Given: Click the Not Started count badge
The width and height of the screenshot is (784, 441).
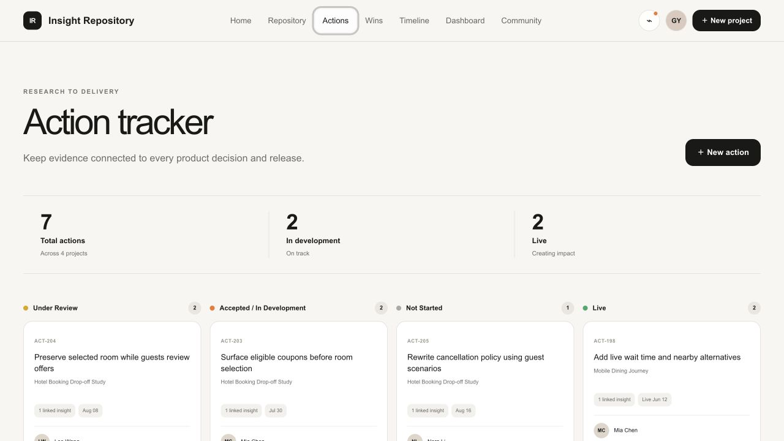Looking at the screenshot, I should pyautogui.click(x=568, y=308).
